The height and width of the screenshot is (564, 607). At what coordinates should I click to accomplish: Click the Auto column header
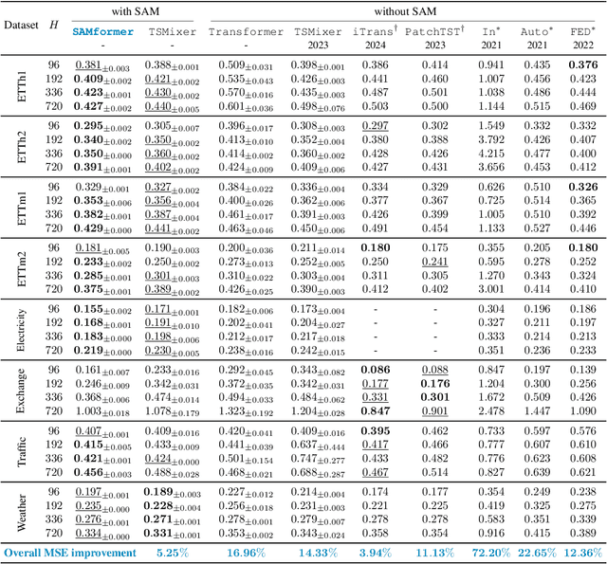coord(537,31)
